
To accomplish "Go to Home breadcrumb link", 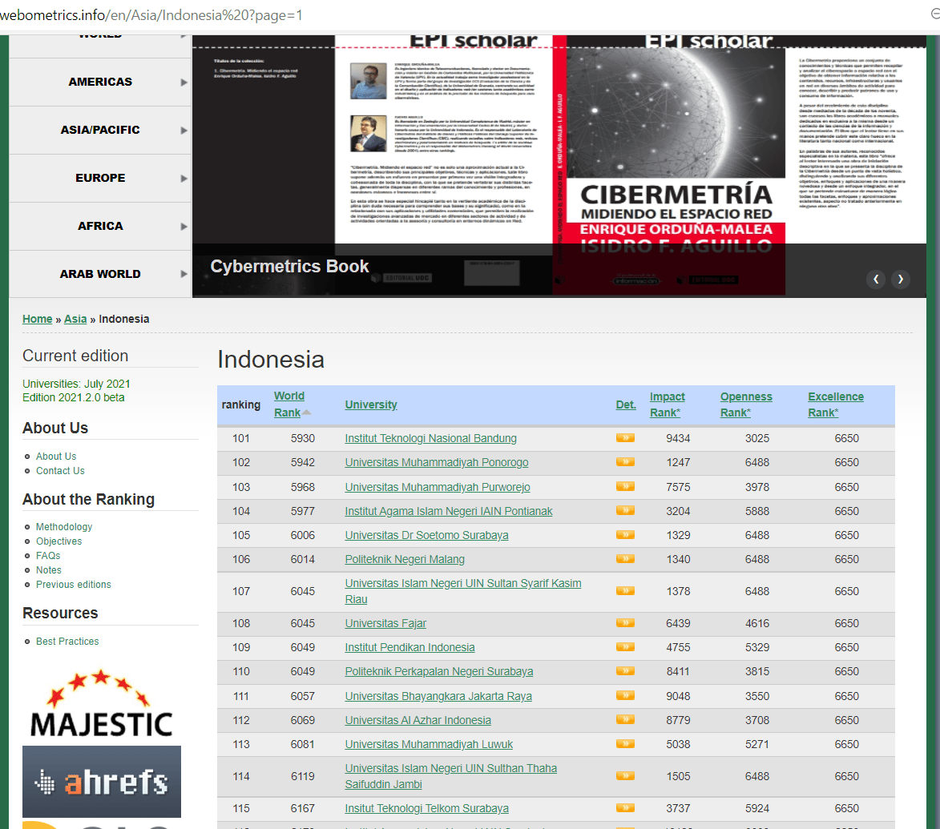I will coord(37,319).
